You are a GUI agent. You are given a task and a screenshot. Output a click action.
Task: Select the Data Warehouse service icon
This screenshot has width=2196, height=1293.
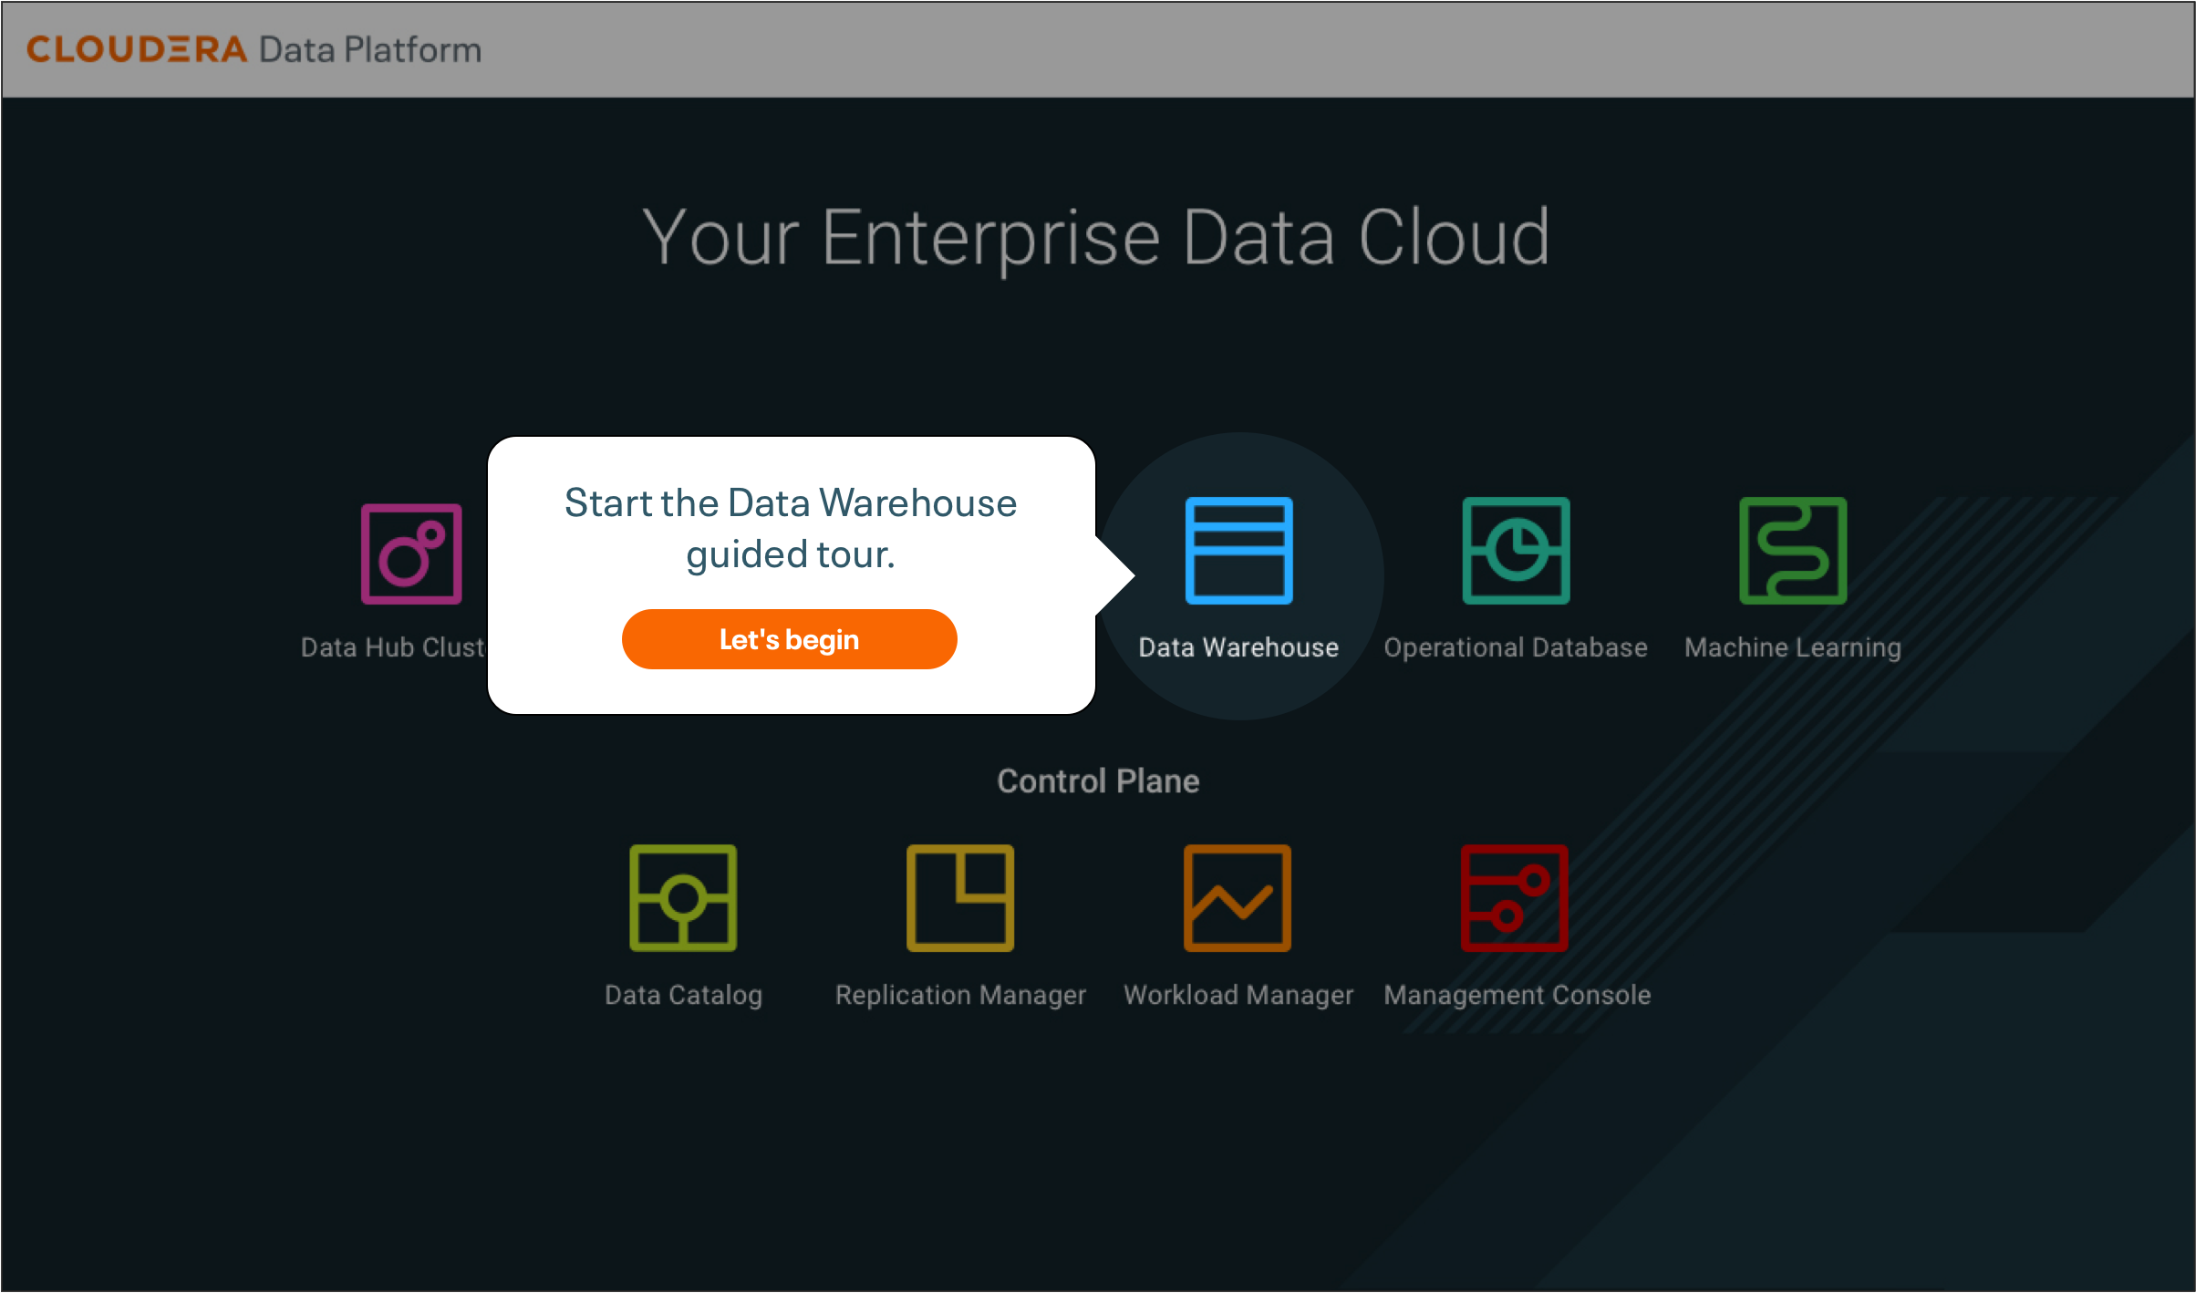pos(1238,551)
